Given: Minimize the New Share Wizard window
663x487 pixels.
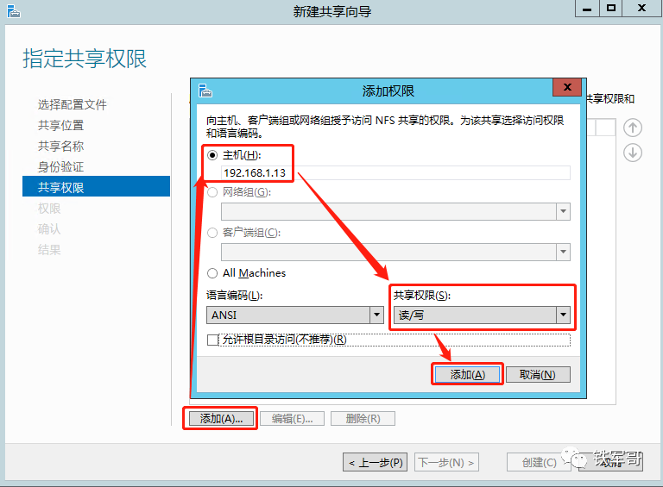Looking at the screenshot, I should pyautogui.click(x=587, y=9).
